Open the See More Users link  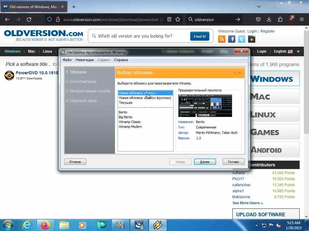[248, 203]
